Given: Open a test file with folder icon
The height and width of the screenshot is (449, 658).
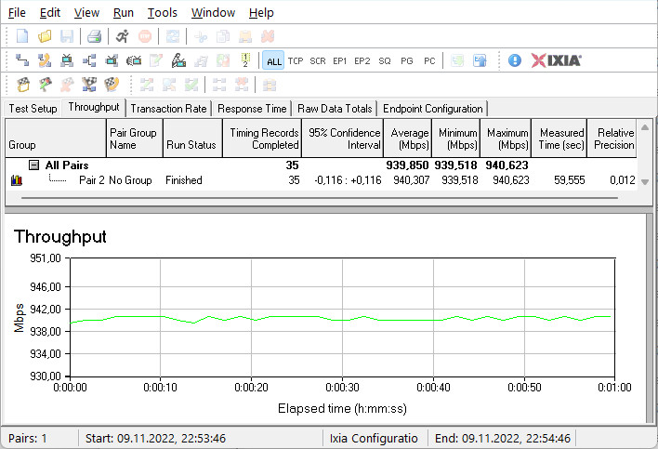Looking at the screenshot, I should pyautogui.click(x=45, y=36).
